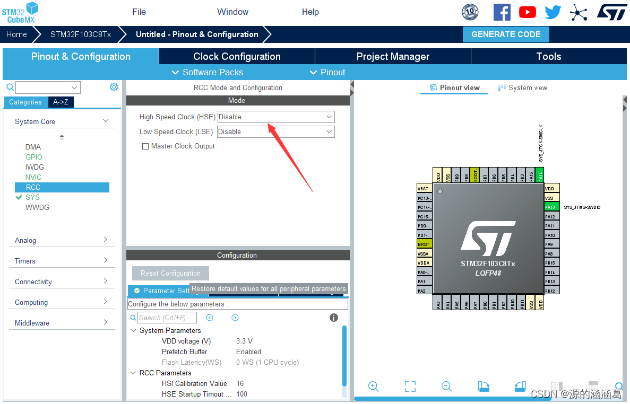Expand the Computing category
630x404 pixels.
tap(106, 301)
